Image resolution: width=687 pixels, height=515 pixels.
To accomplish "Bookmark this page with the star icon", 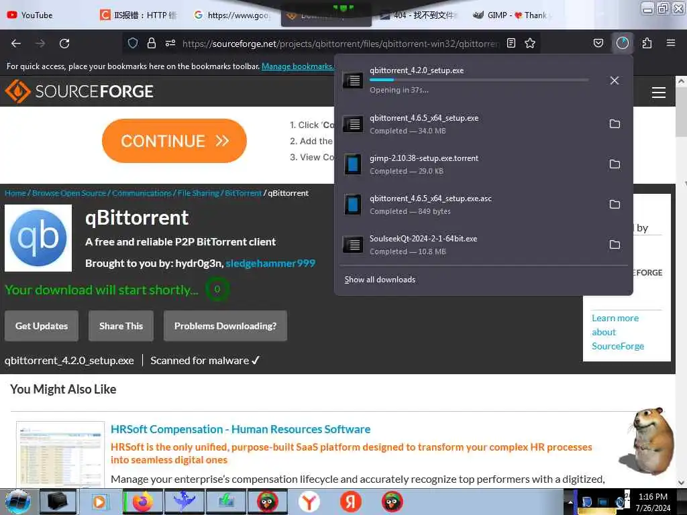I will point(530,43).
